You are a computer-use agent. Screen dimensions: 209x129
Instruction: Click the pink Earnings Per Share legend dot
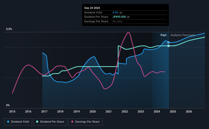tap(72, 122)
